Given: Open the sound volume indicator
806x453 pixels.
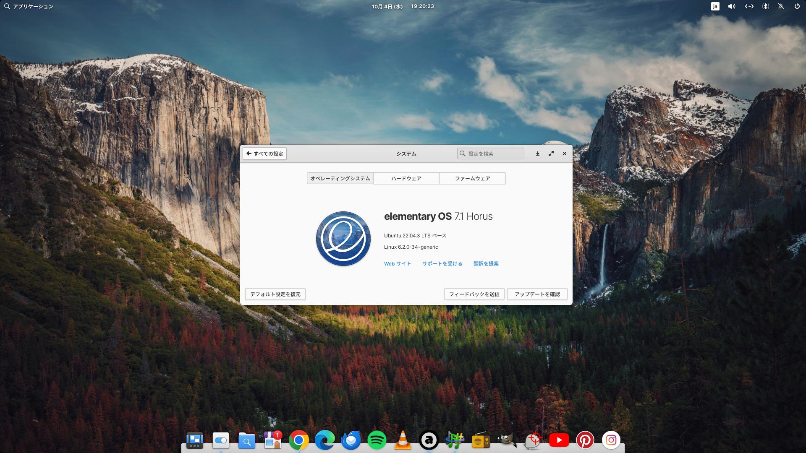Looking at the screenshot, I should tap(732, 6).
